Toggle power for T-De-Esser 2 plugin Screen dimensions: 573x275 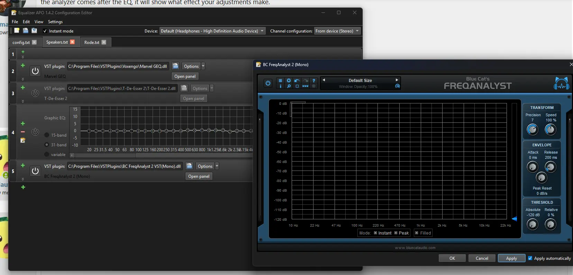35,93
